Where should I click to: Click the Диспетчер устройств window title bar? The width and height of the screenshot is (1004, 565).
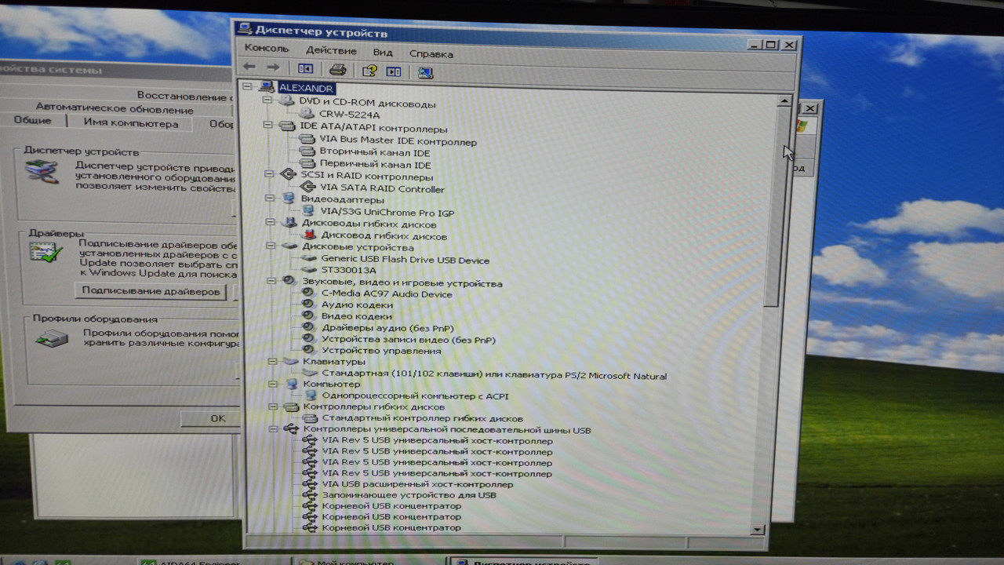click(518, 36)
